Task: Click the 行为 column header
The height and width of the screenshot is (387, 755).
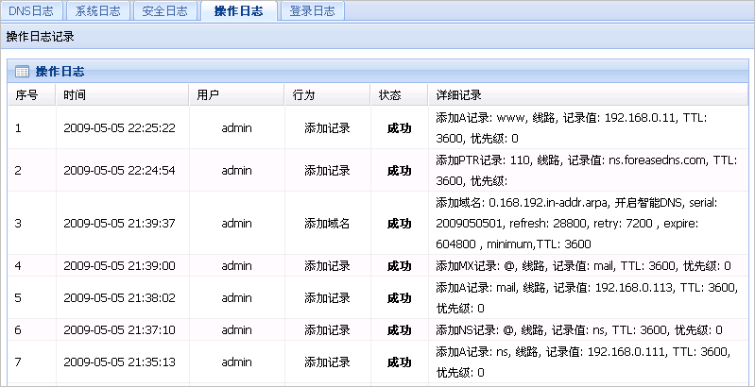Action: pyautogui.click(x=303, y=95)
